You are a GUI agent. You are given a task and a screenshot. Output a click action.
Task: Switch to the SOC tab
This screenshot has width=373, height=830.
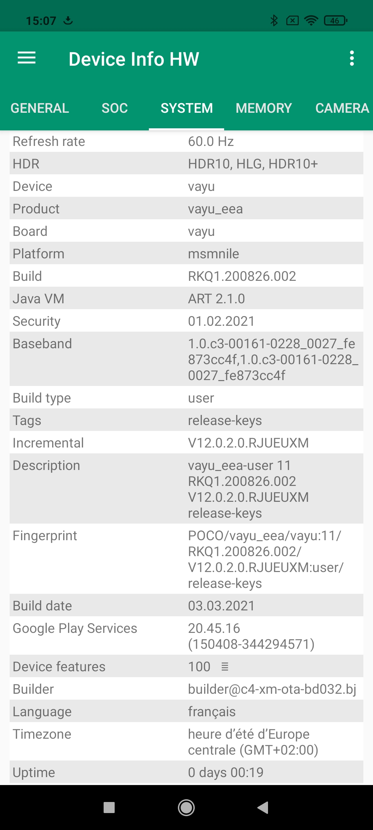tap(115, 108)
